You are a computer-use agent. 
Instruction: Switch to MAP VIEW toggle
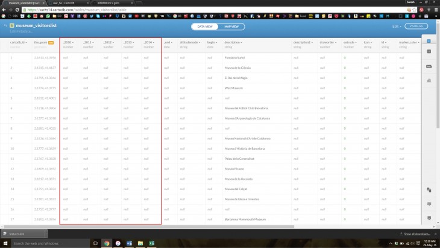231,27
